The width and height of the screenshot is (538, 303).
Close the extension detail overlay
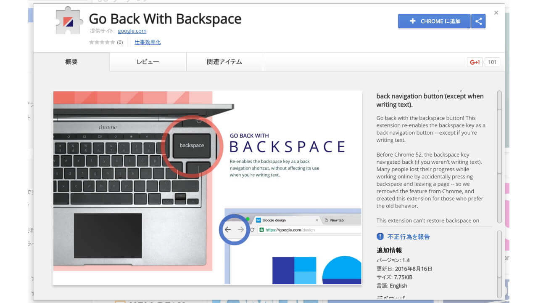coord(496,13)
